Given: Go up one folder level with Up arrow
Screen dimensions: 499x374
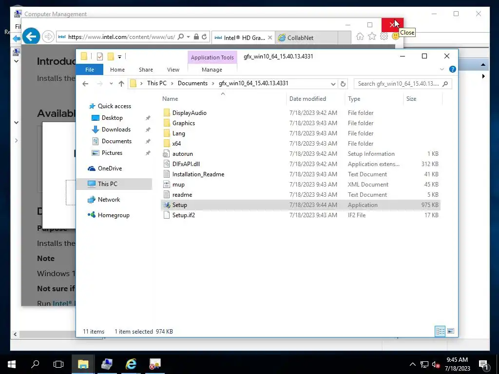Looking at the screenshot, I should (121, 84).
